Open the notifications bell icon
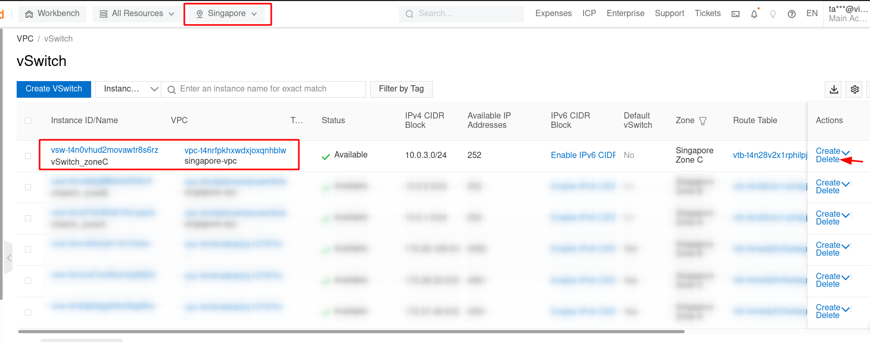The image size is (870, 342). pyautogui.click(x=754, y=14)
